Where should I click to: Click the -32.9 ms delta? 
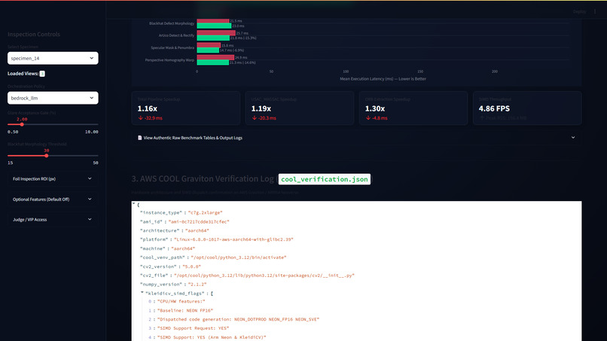coord(150,118)
